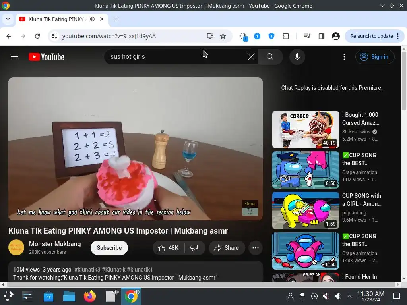Open a new tab
The image size is (407, 305).
pos(116,19)
